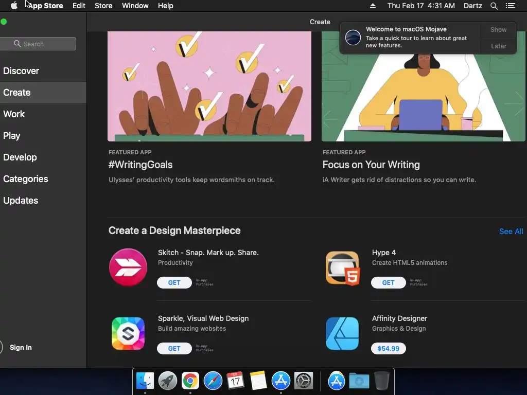This screenshot has width=527, height=395.
Task: Click GET for Hype 4
Action: coord(388,282)
